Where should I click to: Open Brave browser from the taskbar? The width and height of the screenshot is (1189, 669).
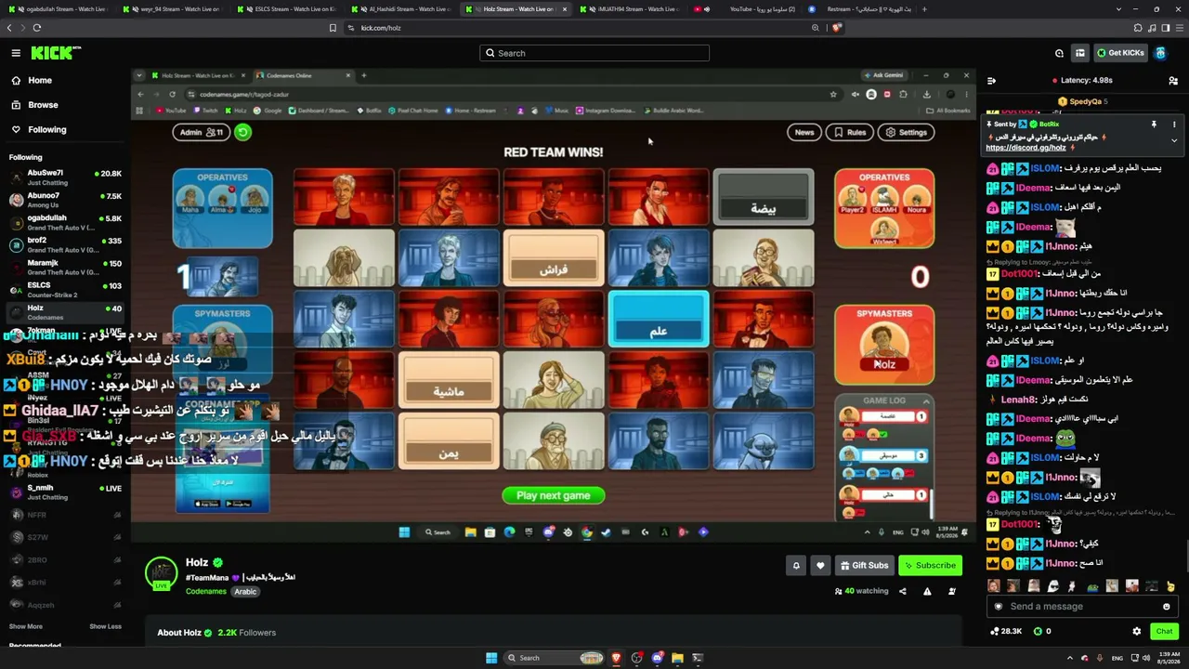pyautogui.click(x=616, y=658)
